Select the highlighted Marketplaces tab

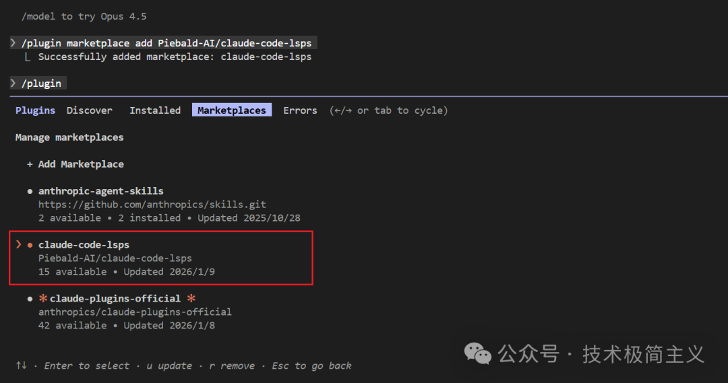232,110
